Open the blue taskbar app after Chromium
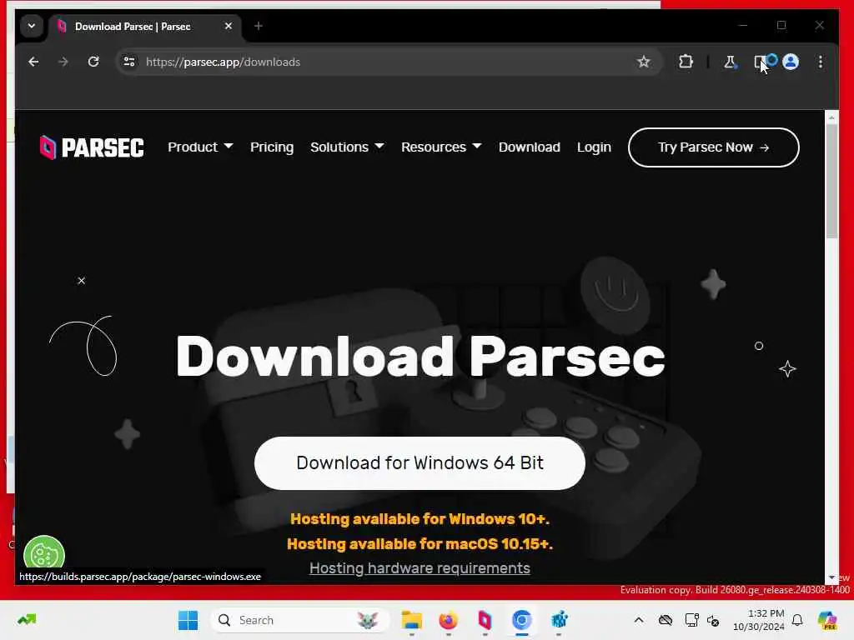The image size is (854, 640). [559, 620]
